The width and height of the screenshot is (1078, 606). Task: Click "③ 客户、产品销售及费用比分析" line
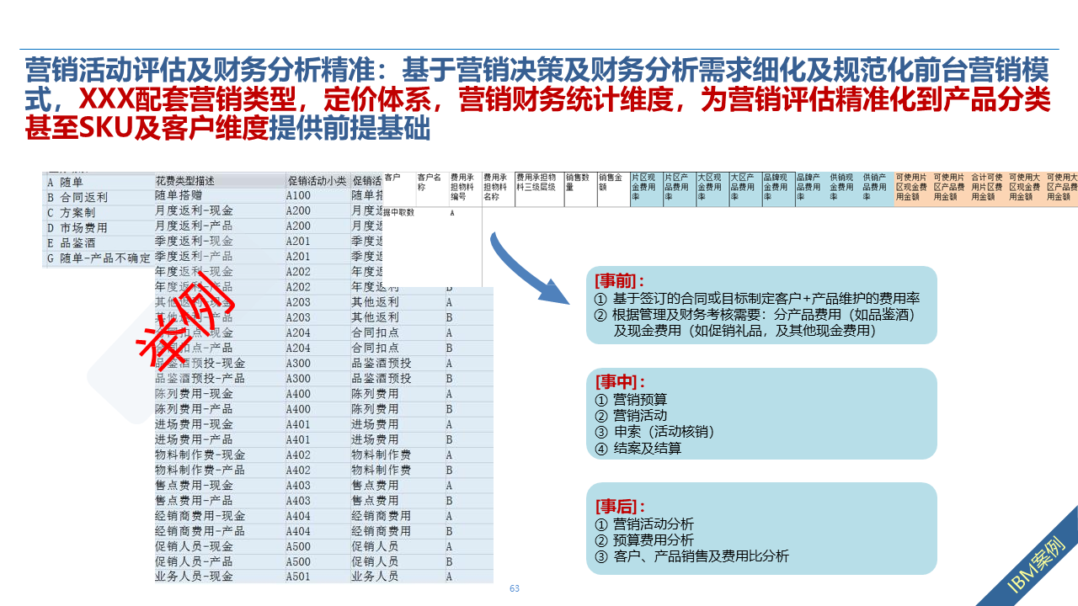[x=691, y=555]
